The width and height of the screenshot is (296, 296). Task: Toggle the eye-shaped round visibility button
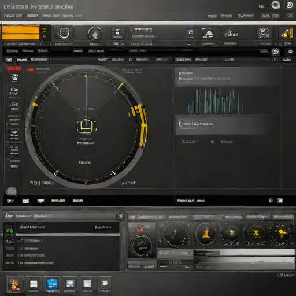click(276, 51)
